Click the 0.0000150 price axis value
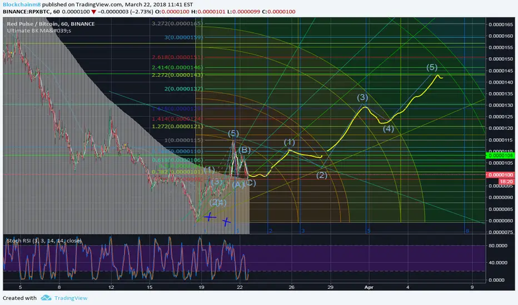Screen dimensions: 518x305 [x=501, y=59]
